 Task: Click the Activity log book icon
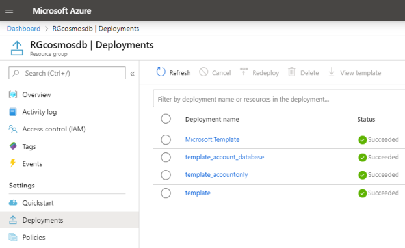point(13,112)
